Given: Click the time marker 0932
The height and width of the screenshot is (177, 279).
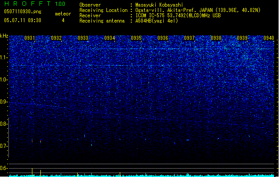Looking at the screenshot, I should coord(56,38).
